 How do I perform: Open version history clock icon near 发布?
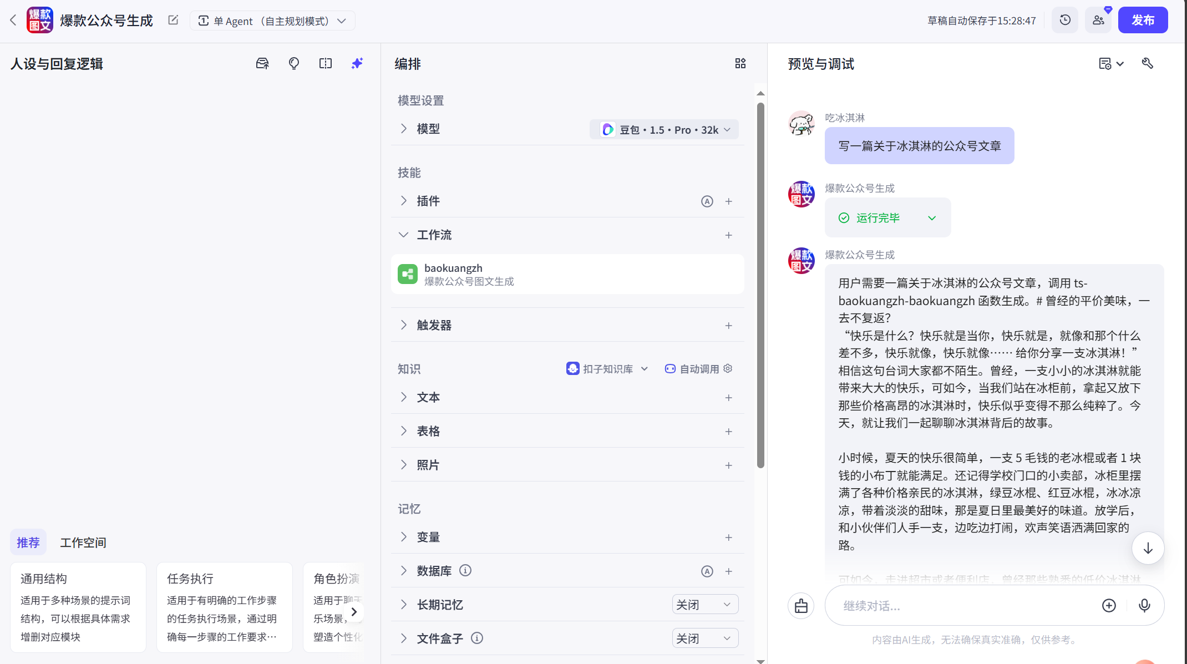pos(1064,19)
